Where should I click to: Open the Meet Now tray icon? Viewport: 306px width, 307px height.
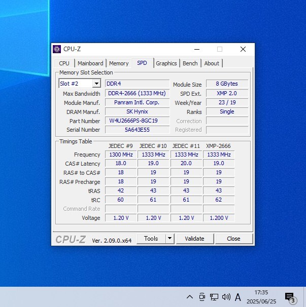[x=202, y=297]
